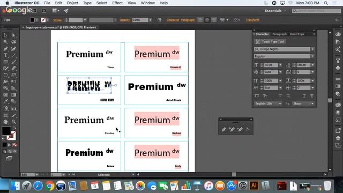The height and width of the screenshot is (193, 343).
Task: Select the Rectangle tool
Action: (x=6, y=62)
